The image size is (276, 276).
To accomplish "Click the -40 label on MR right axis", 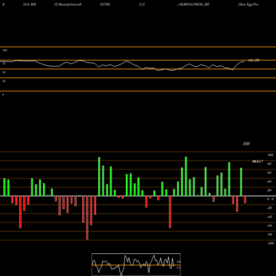I will pyautogui.click(x=269, y=217).
